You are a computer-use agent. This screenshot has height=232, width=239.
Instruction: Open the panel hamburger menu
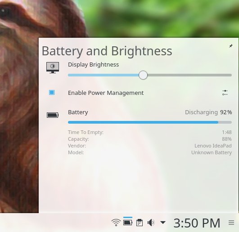[231, 223]
